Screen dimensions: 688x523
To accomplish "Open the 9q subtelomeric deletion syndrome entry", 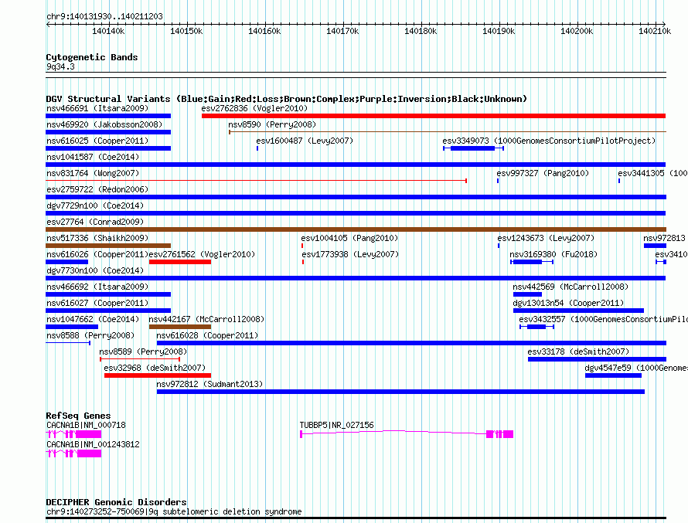I will pyautogui.click(x=174, y=511).
